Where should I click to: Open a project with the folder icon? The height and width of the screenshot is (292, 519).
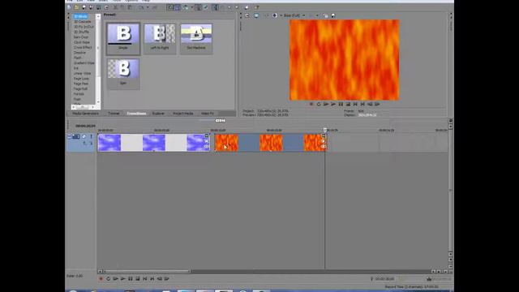76,7
